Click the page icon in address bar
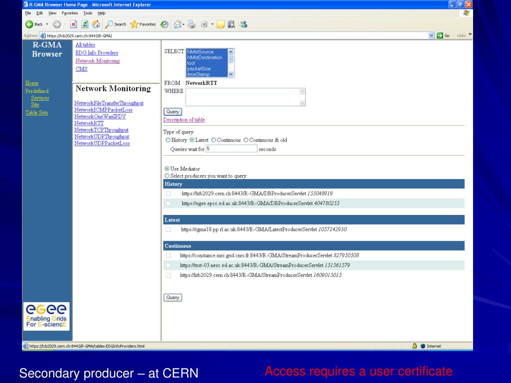The width and height of the screenshot is (511, 383). pyautogui.click(x=43, y=36)
